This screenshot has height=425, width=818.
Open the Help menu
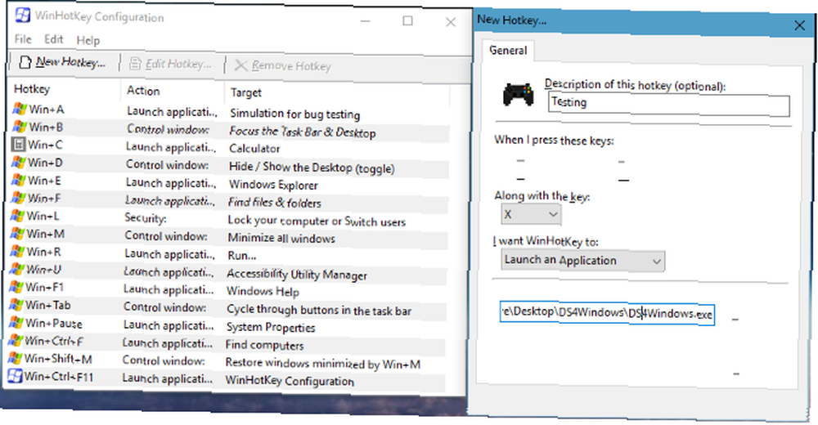pos(88,40)
